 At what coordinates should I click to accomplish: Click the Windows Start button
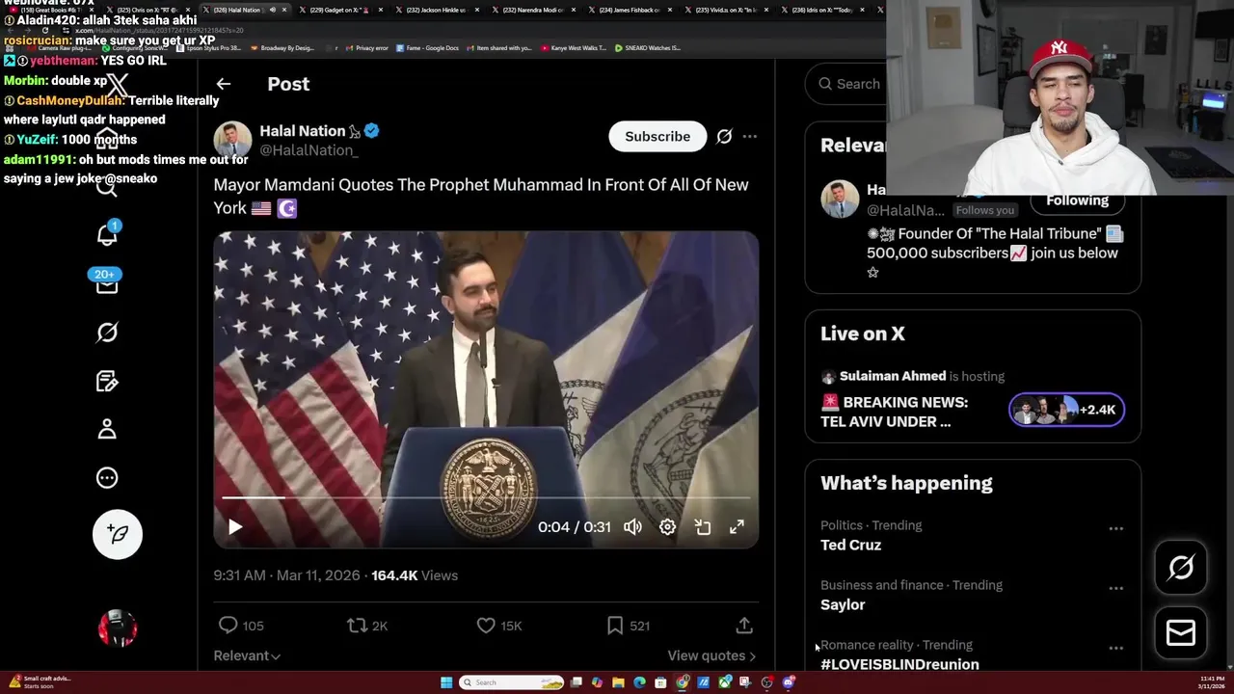point(446,682)
